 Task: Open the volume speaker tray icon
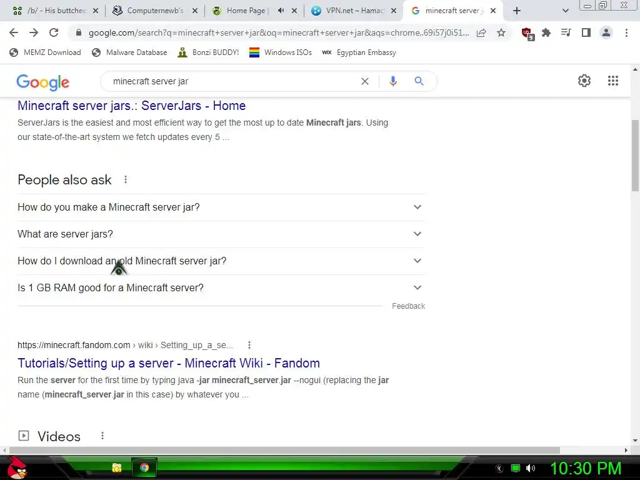(531, 468)
